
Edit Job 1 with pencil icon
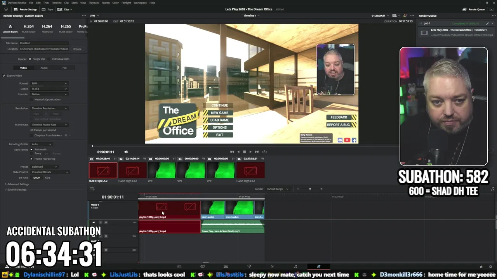coord(487,23)
